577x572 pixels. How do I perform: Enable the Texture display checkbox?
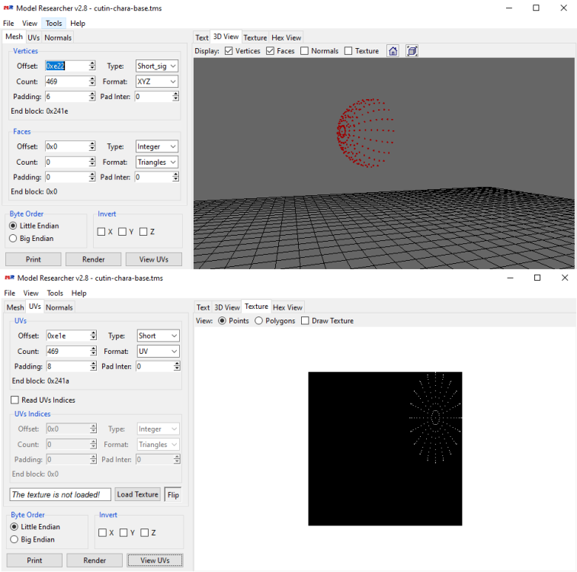pos(348,51)
